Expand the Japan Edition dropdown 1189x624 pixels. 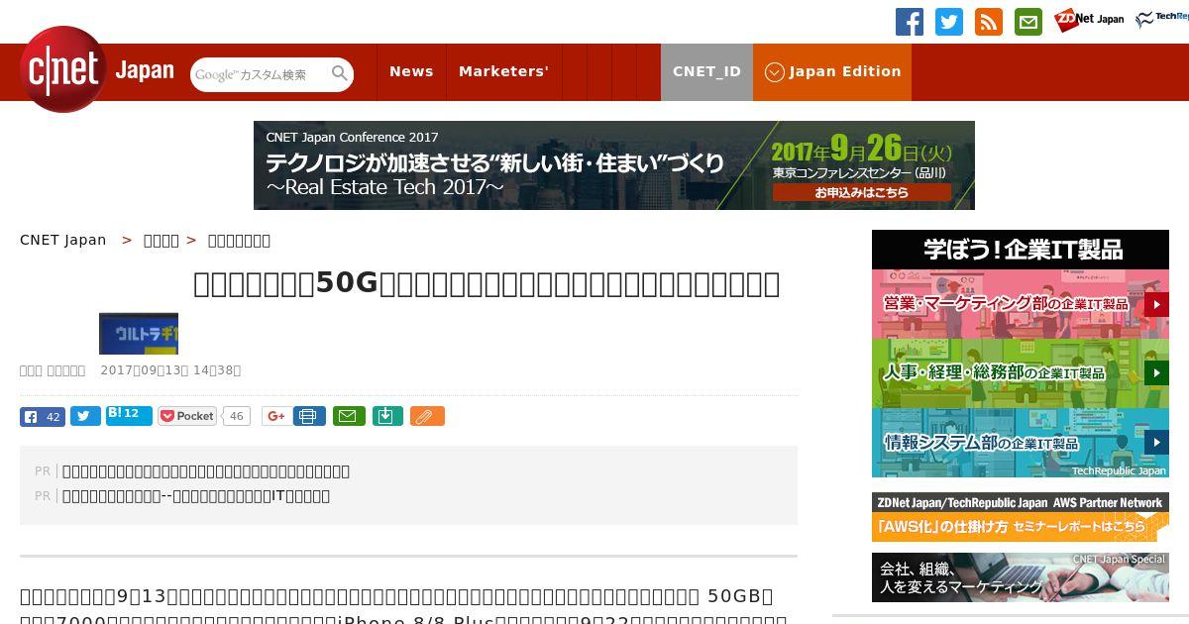click(x=832, y=71)
